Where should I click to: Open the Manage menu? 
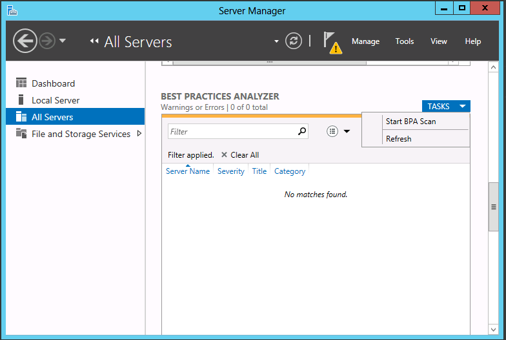click(x=365, y=41)
